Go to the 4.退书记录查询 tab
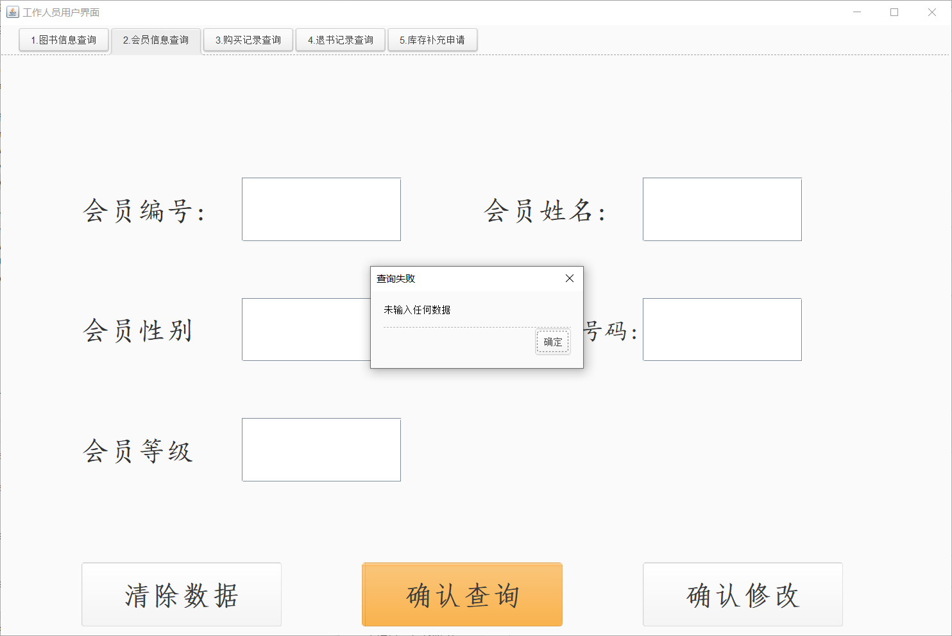 tap(341, 40)
